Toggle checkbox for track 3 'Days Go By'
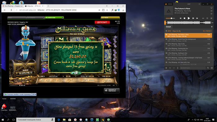 (x=166, y=44)
